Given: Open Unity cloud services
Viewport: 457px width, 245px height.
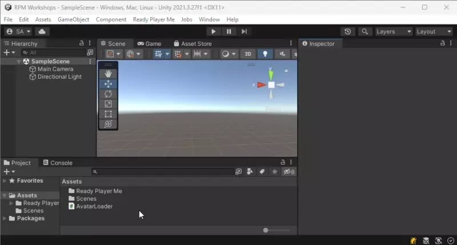Looking at the screenshot, I should pos(42,31).
